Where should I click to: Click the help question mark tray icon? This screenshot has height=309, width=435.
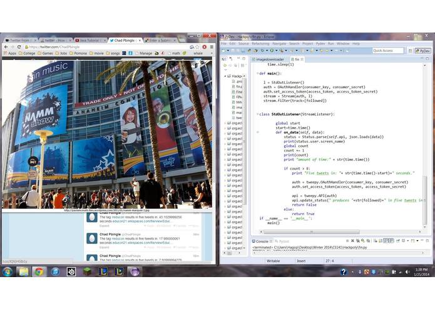coord(344,272)
